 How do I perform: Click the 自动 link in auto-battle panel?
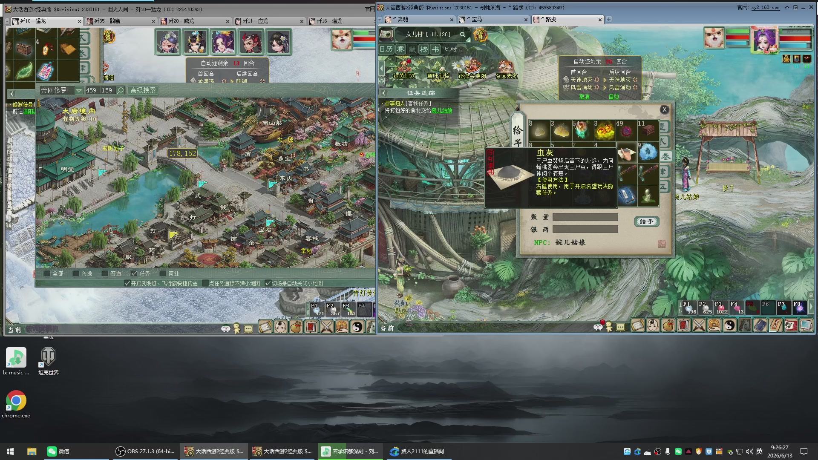pos(614,97)
